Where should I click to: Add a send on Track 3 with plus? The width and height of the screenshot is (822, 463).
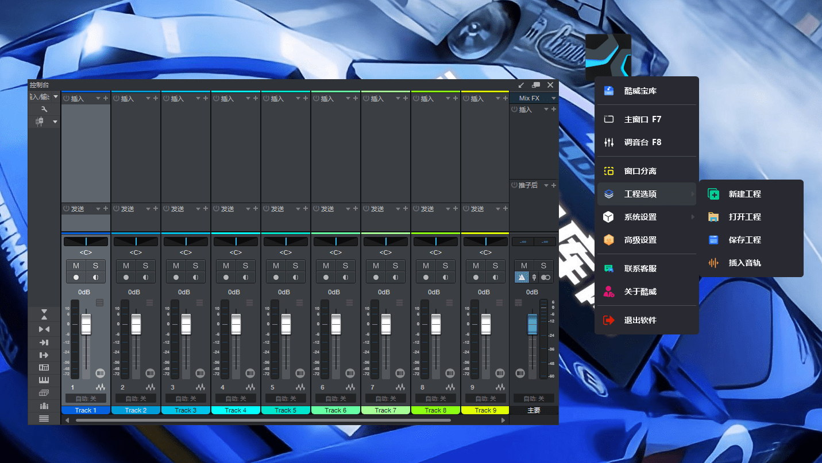click(x=205, y=209)
